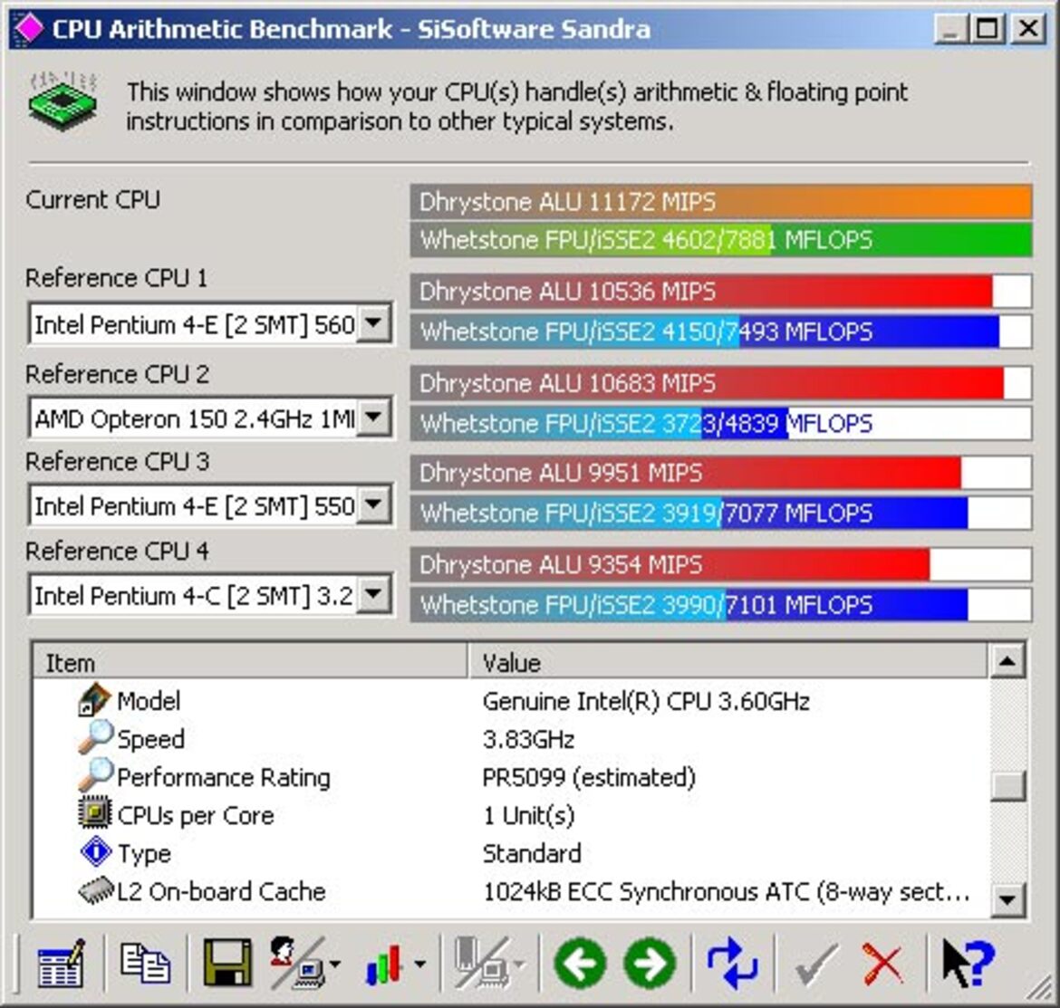1060x1008 pixels.
Task: Select the Model row label
Action: (149, 701)
